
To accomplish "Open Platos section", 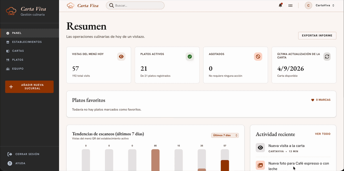I will pos(29,60).
